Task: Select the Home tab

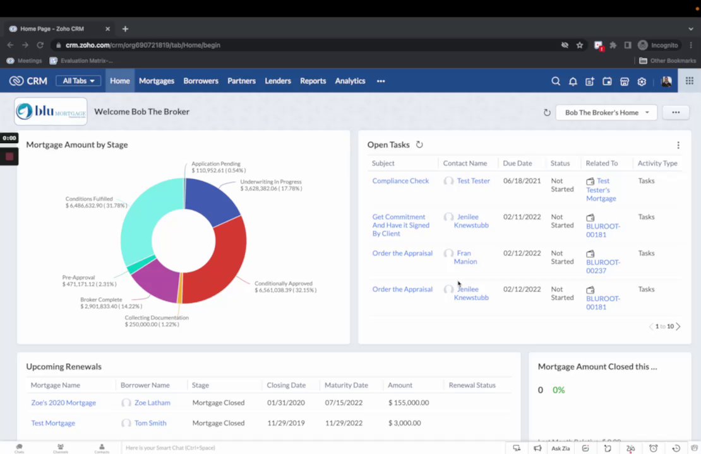Action: tap(120, 81)
